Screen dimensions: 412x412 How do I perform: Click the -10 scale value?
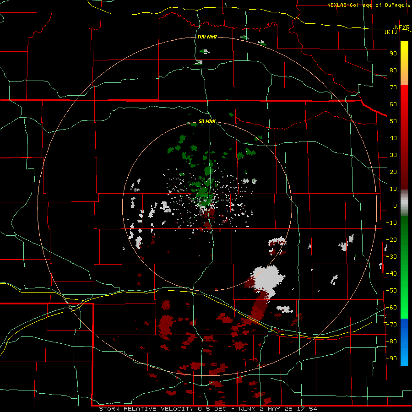click(x=391, y=223)
